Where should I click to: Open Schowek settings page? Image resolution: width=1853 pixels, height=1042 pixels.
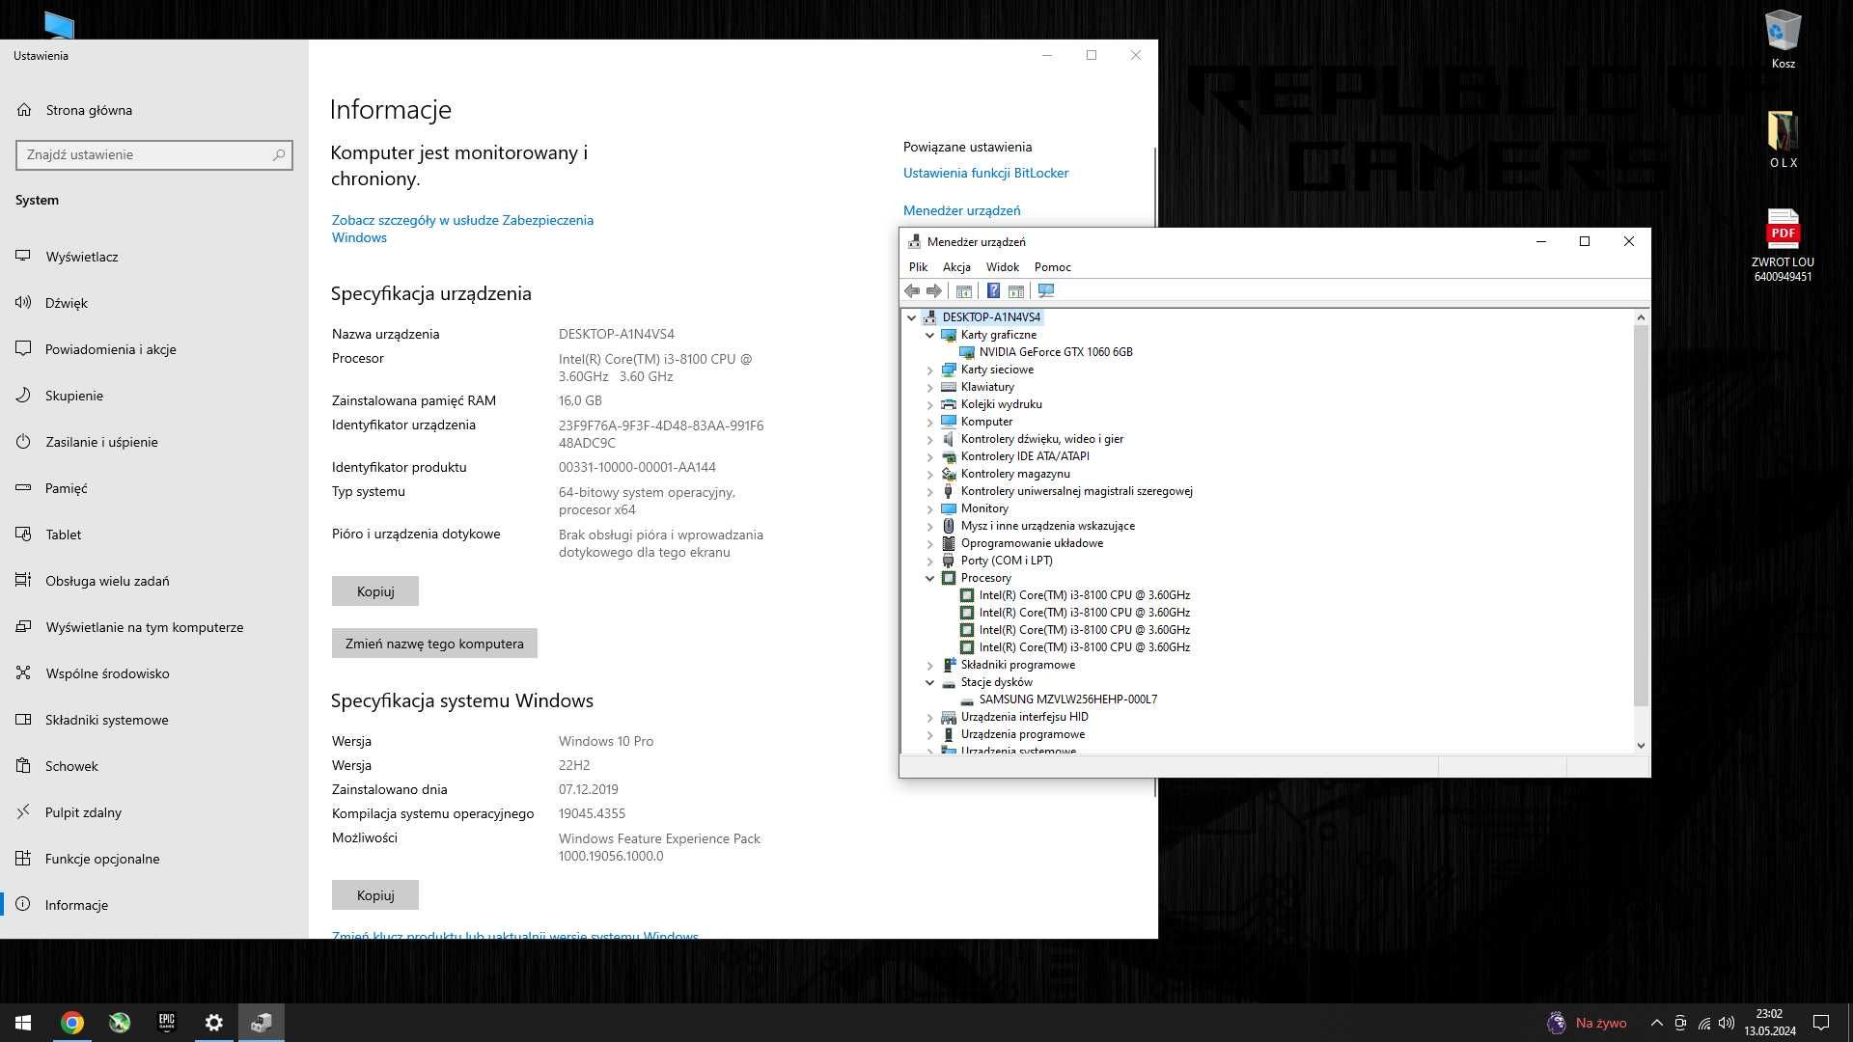tap(154, 766)
